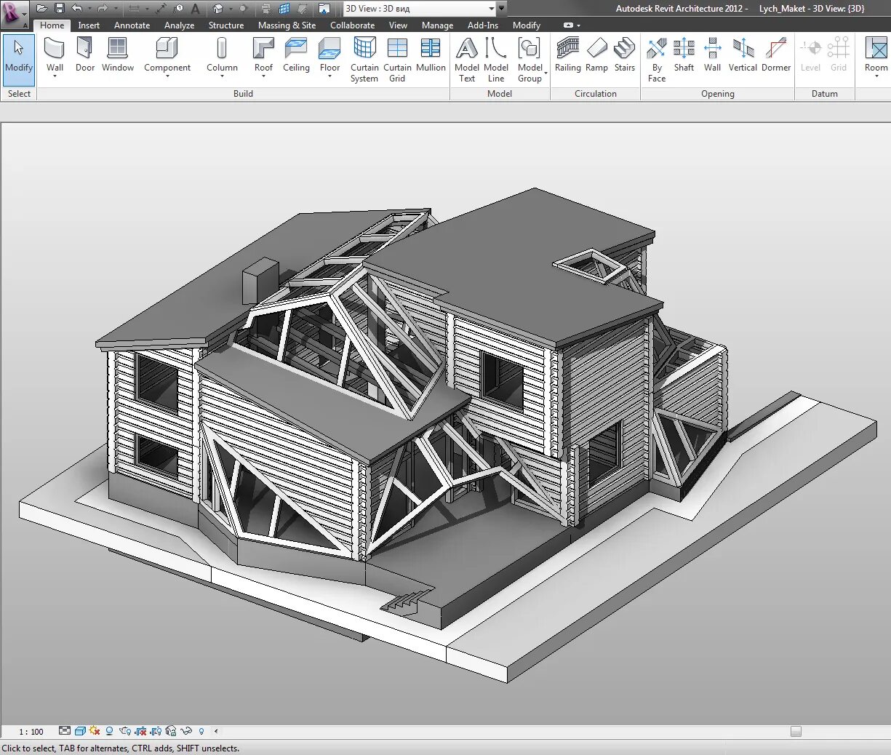This screenshot has width=891, height=755.
Task: Click the Shaft opening tool
Action: click(x=684, y=55)
